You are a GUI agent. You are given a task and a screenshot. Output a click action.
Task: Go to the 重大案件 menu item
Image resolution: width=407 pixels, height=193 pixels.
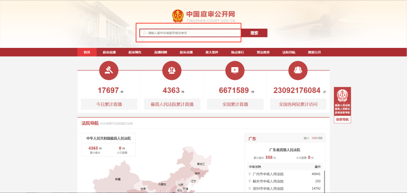[212, 52]
